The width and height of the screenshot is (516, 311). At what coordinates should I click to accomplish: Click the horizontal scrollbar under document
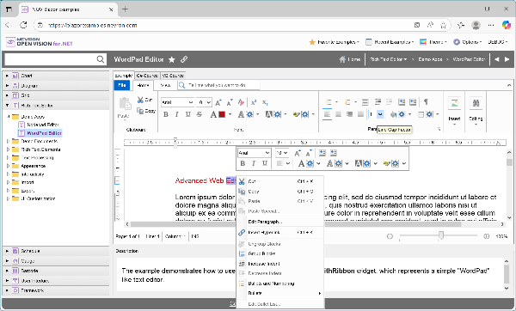pos(296,224)
